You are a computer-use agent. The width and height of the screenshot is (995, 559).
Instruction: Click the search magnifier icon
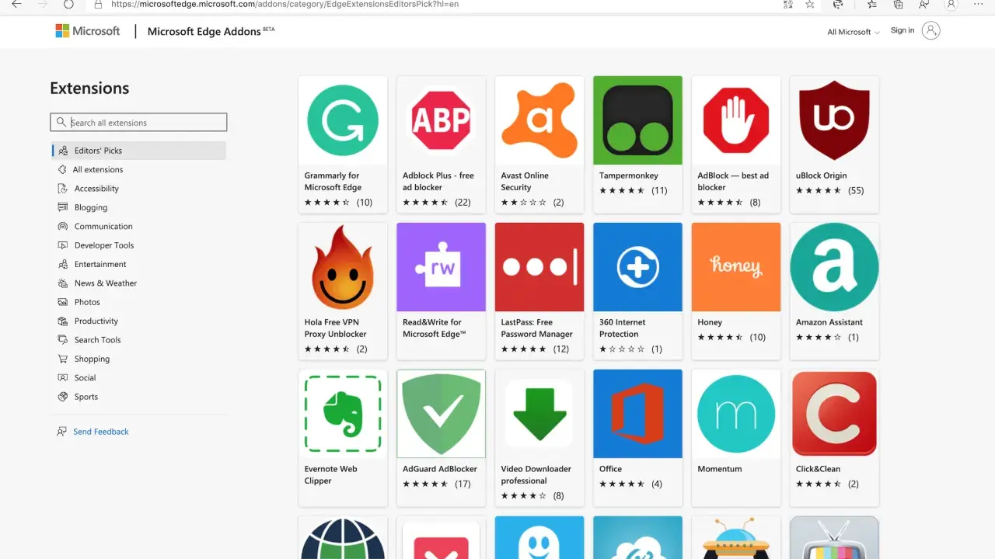click(x=61, y=123)
